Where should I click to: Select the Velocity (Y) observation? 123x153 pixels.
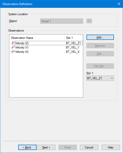(46, 47)
